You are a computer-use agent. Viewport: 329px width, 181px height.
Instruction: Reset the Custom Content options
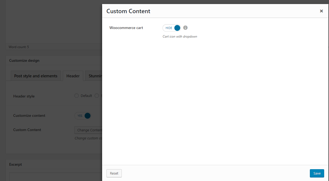[x=114, y=173]
